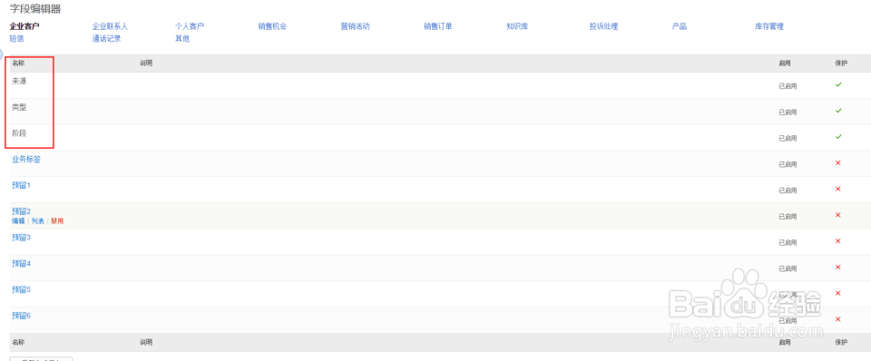Click 已启用 status in the 类型 row
Screen dimensions: 871x361
[x=788, y=112]
